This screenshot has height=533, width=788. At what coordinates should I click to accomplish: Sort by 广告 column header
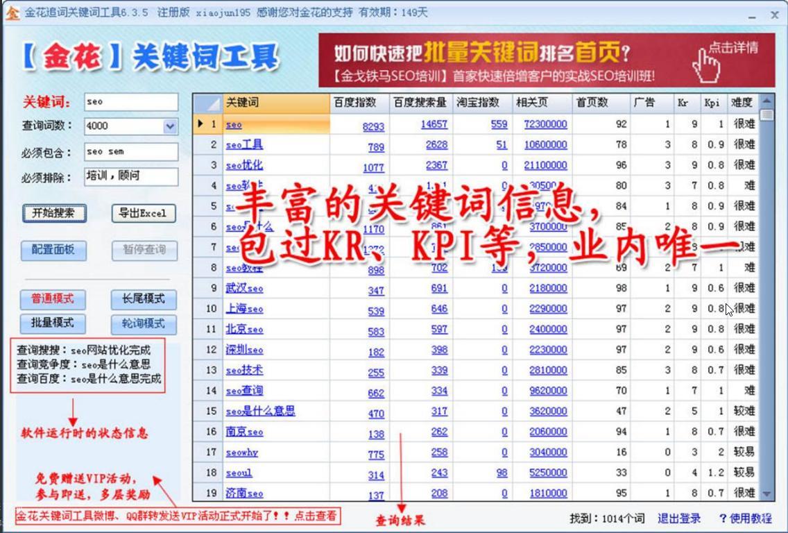(x=652, y=103)
